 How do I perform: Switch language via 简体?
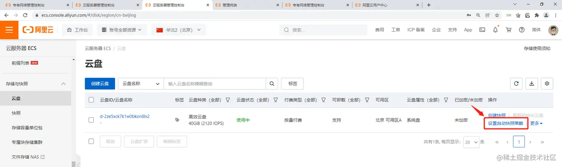[536, 30]
